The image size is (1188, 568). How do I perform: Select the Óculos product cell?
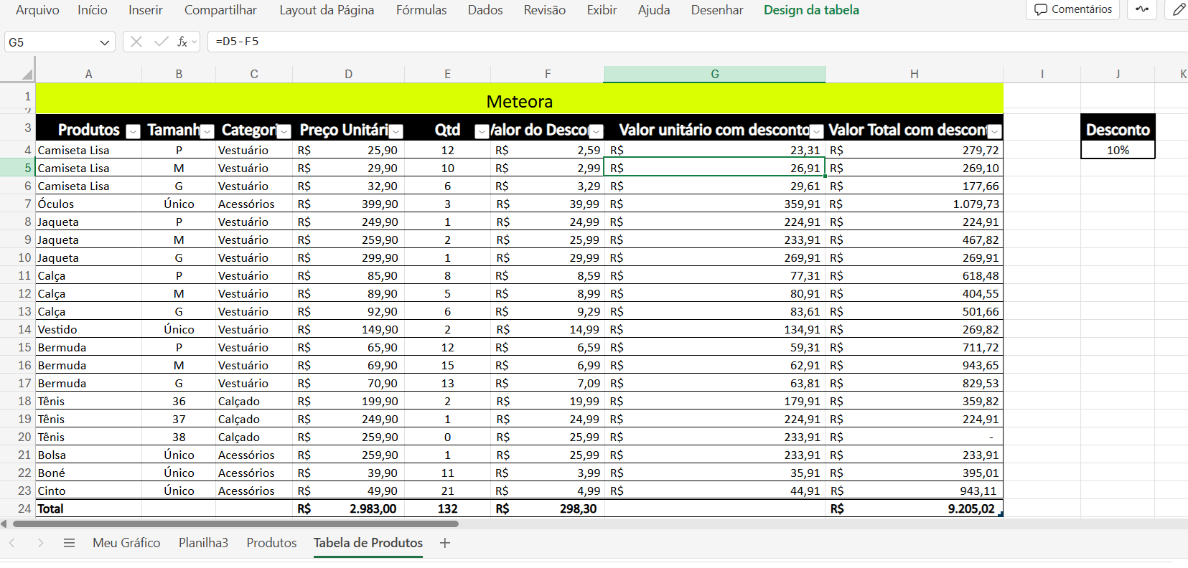88,204
